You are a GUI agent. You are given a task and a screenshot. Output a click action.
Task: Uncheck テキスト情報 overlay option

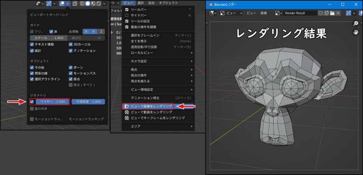click(32, 44)
